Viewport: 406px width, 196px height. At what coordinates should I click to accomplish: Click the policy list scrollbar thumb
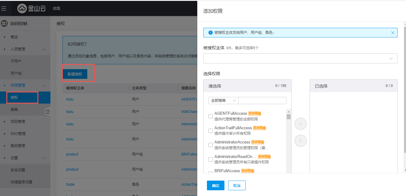(x=288, y=117)
